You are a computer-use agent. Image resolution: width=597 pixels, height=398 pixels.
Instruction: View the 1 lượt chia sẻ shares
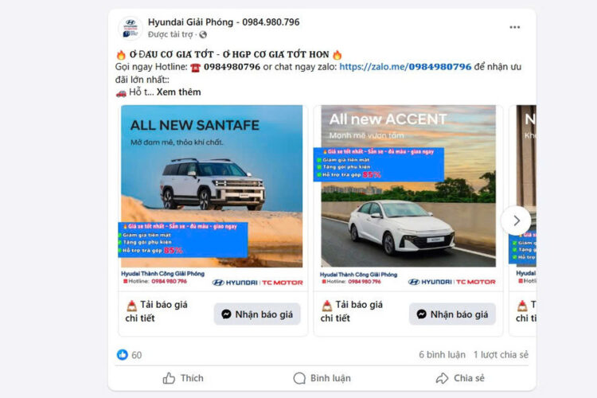501,354
